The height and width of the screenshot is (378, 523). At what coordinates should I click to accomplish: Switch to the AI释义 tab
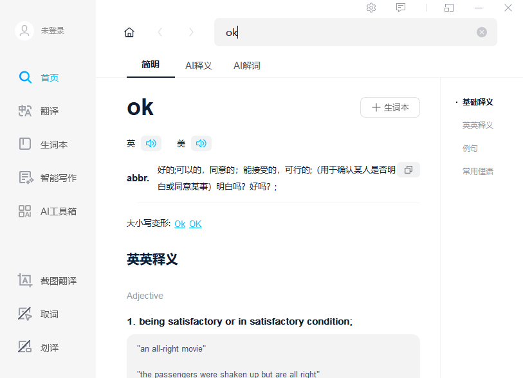(199, 66)
